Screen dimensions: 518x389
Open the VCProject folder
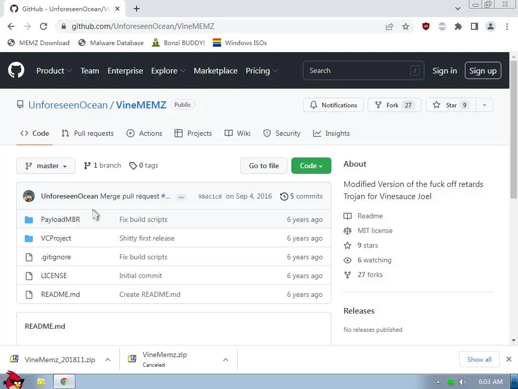56,238
